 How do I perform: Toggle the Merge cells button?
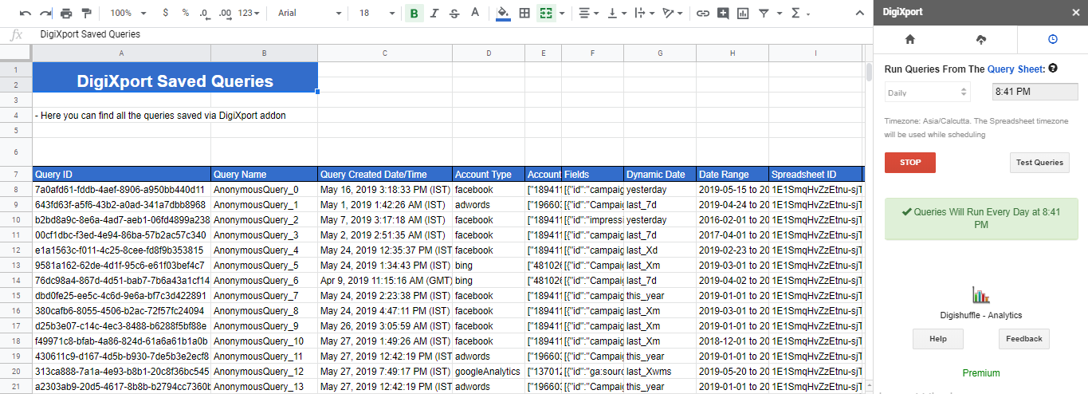pyautogui.click(x=546, y=14)
